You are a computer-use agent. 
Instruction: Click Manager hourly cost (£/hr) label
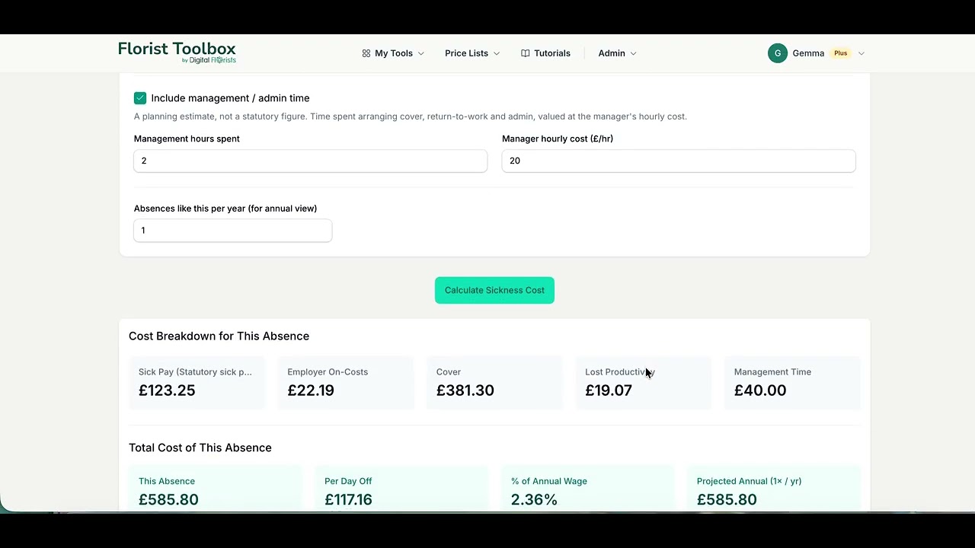coord(558,139)
